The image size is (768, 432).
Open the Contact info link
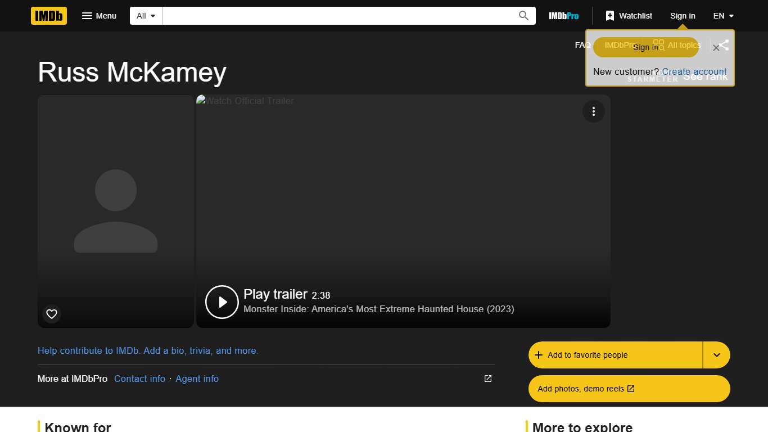[139, 379]
